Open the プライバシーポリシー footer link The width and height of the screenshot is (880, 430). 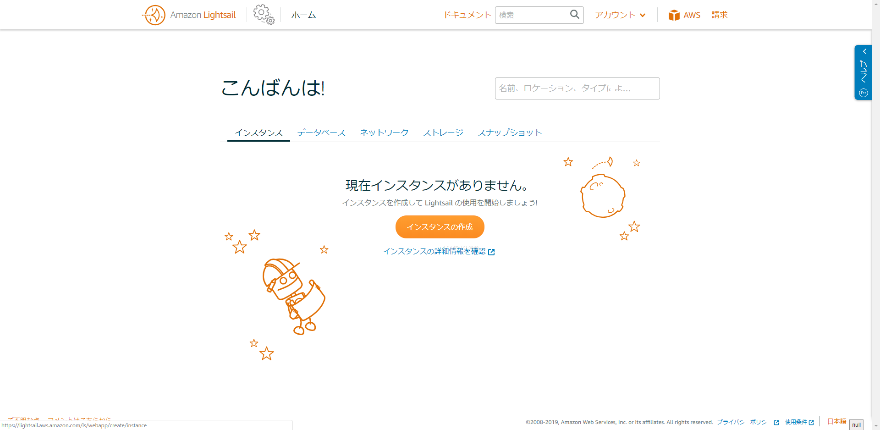coord(744,422)
